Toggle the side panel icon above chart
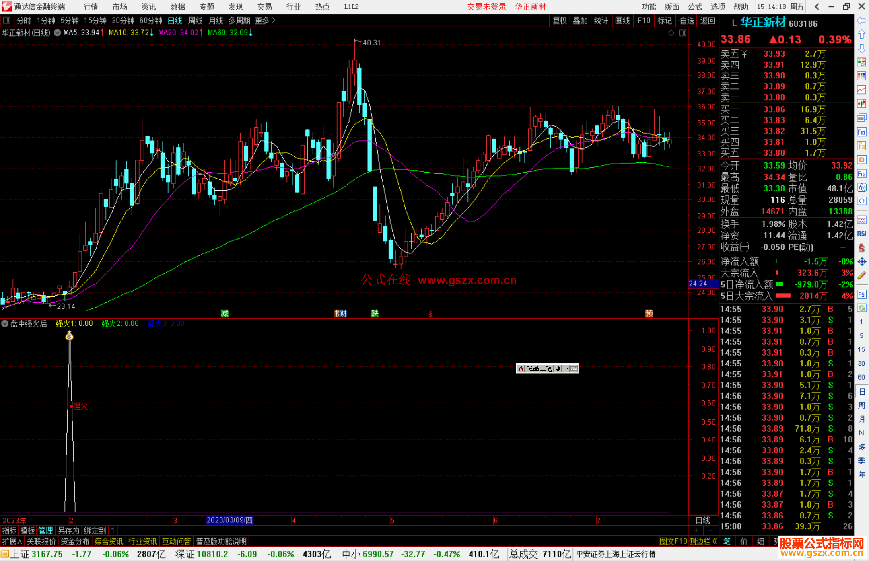Image resolution: width=869 pixels, height=561 pixels. (682, 33)
